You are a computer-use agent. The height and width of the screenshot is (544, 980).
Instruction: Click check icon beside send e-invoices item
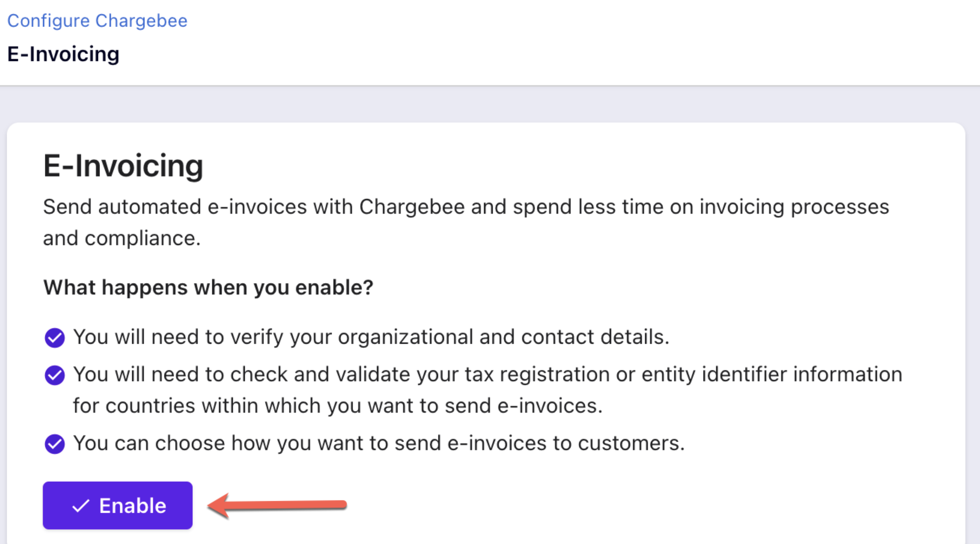point(55,444)
